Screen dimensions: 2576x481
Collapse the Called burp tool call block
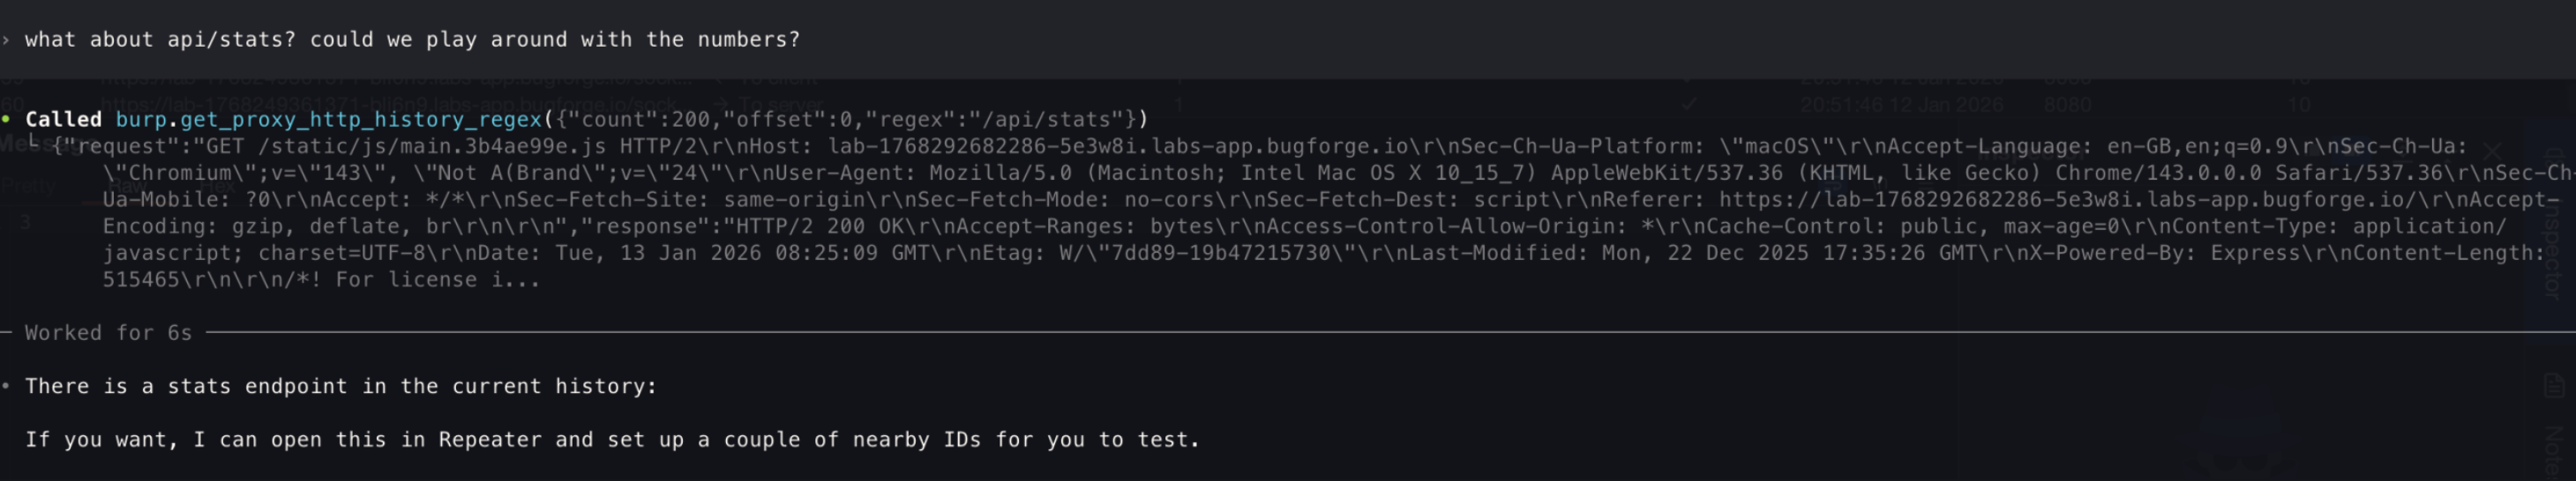point(63,120)
